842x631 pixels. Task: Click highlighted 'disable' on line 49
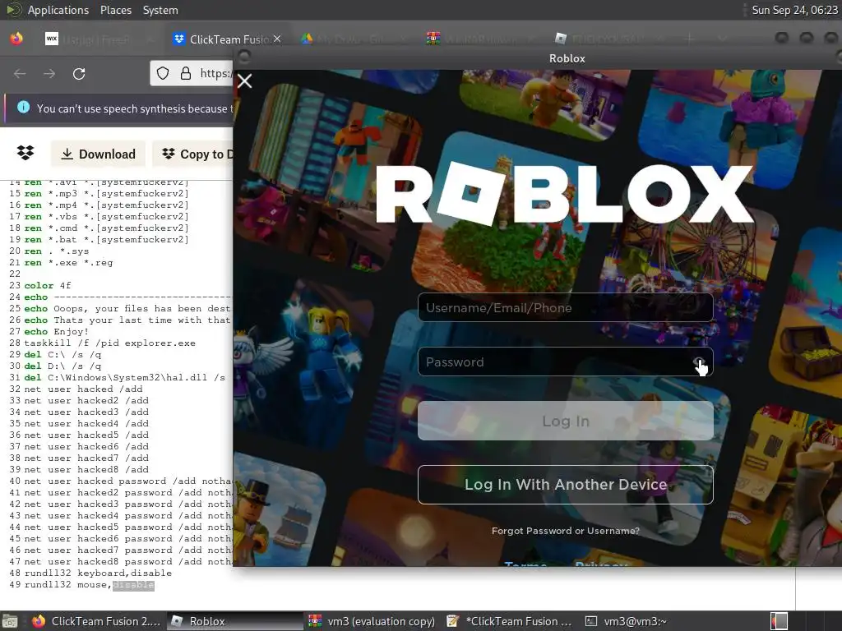[133, 585]
